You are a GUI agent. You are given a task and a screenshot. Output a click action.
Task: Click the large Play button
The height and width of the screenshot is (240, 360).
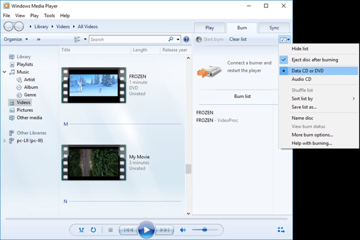(x=145, y=230)
